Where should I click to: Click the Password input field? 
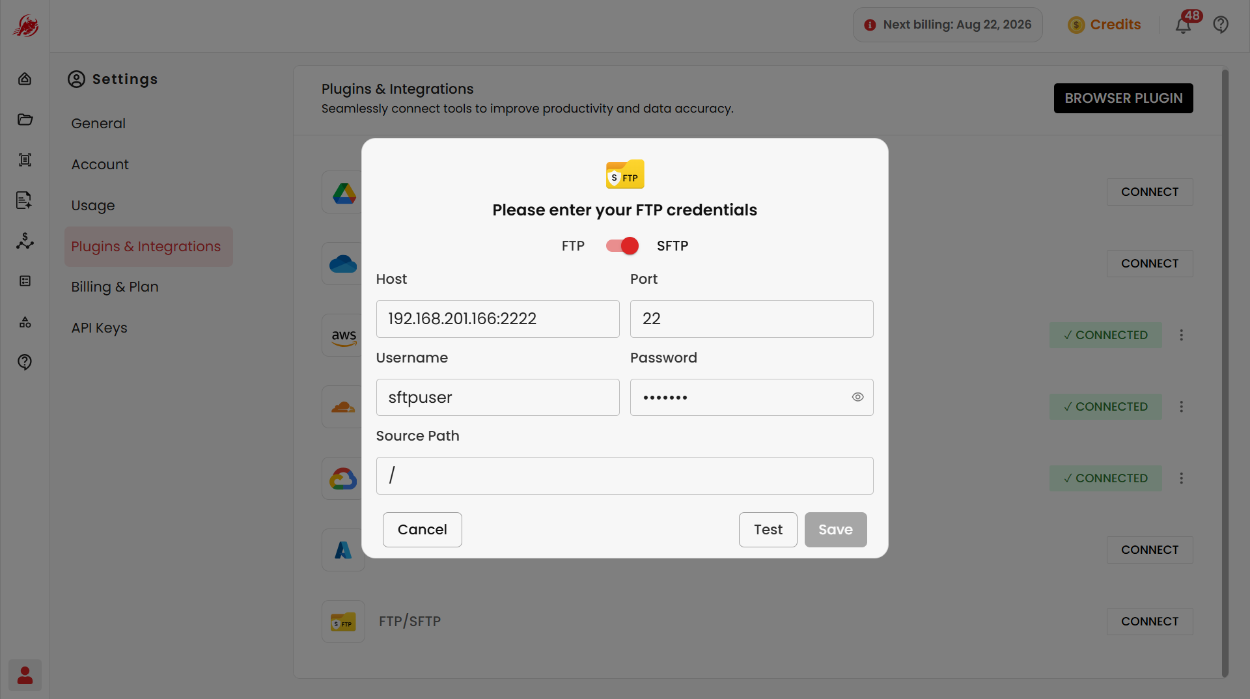(x=752, y=398)
